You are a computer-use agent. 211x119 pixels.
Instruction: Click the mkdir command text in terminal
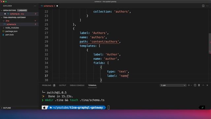[49, 100]
